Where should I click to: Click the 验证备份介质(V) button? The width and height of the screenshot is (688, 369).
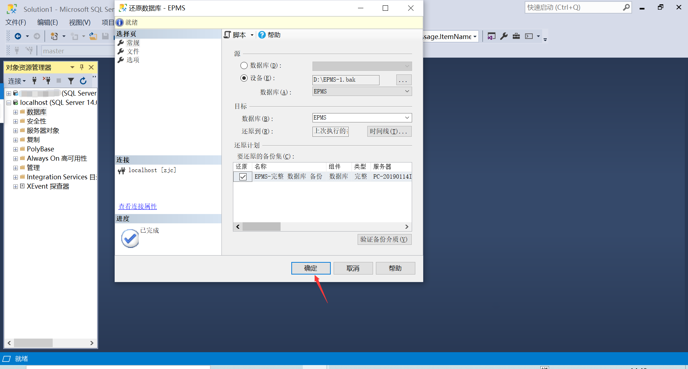tap(384, 239)
